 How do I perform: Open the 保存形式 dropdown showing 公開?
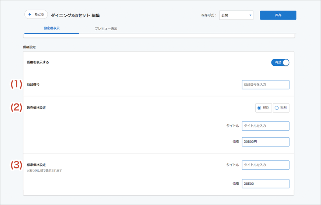click(236, 15)
